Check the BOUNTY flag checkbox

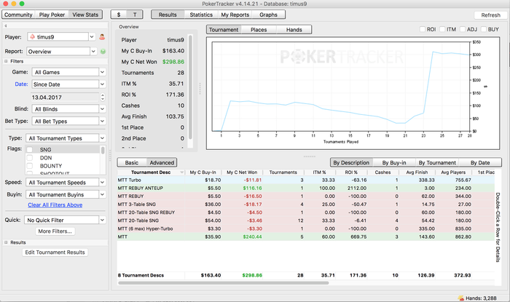[30, 166]
